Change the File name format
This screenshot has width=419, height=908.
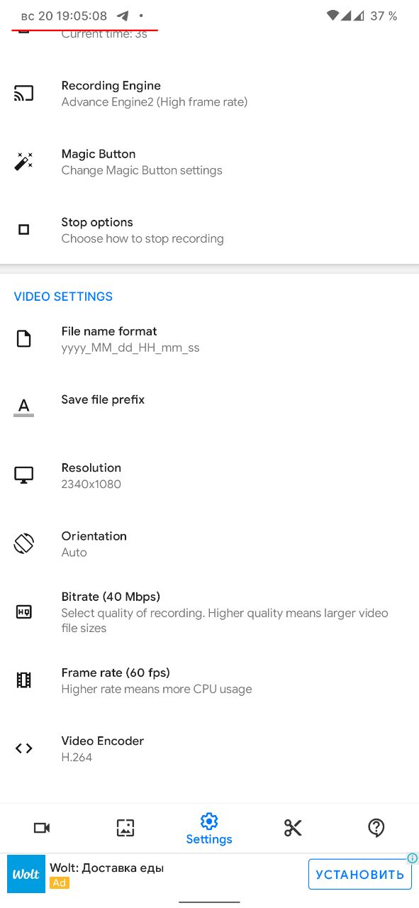click(209, 339)
